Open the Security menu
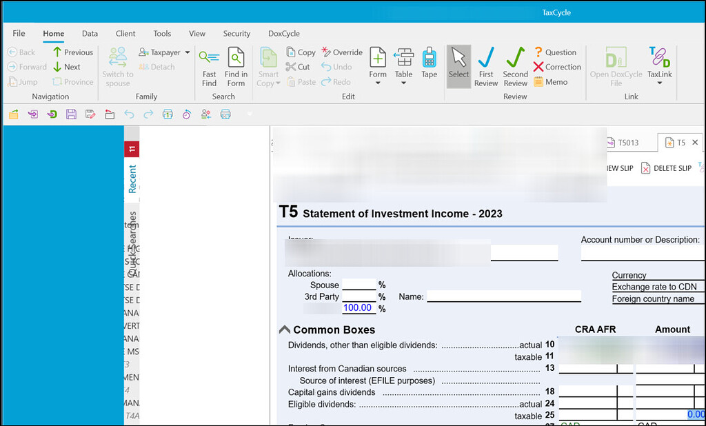 click(236, 32)
